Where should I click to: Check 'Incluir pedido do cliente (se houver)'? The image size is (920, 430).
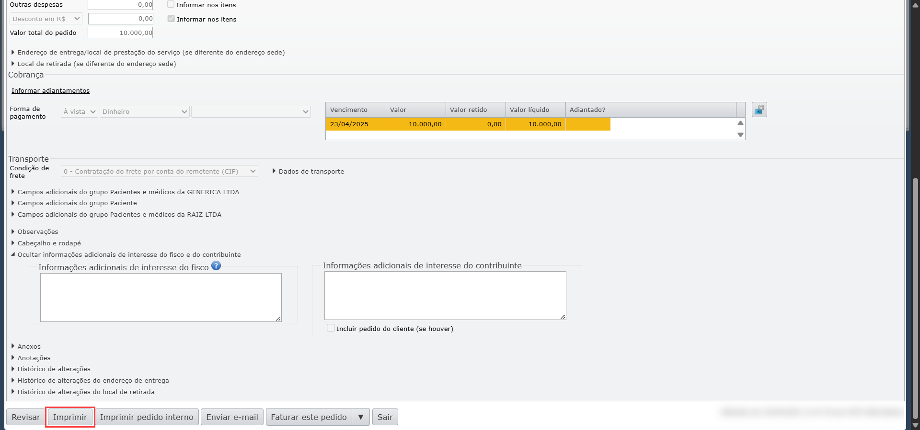331,328
